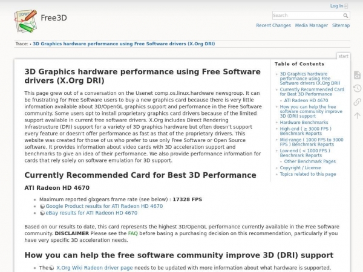
Task: Open the green FAQ link
Action: (x=133, y=233)
